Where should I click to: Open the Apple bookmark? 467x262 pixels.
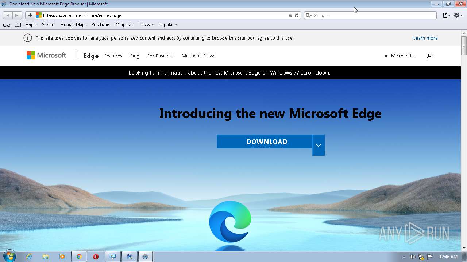[31, 25]
